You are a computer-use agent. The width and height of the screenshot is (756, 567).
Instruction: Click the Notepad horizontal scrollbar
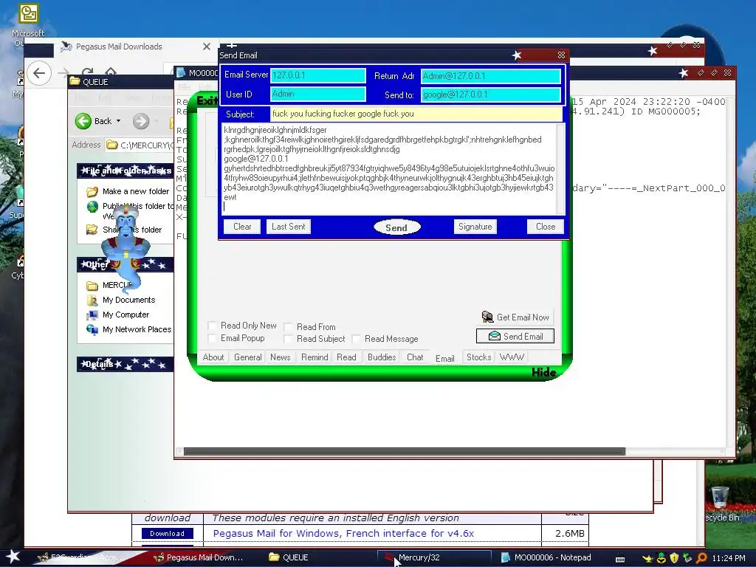[405, 452]
